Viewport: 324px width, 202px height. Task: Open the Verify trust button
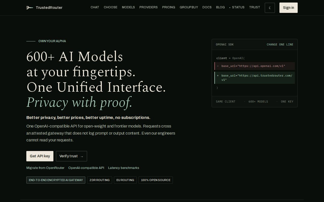pyautogui.click(x=71, y=156)
